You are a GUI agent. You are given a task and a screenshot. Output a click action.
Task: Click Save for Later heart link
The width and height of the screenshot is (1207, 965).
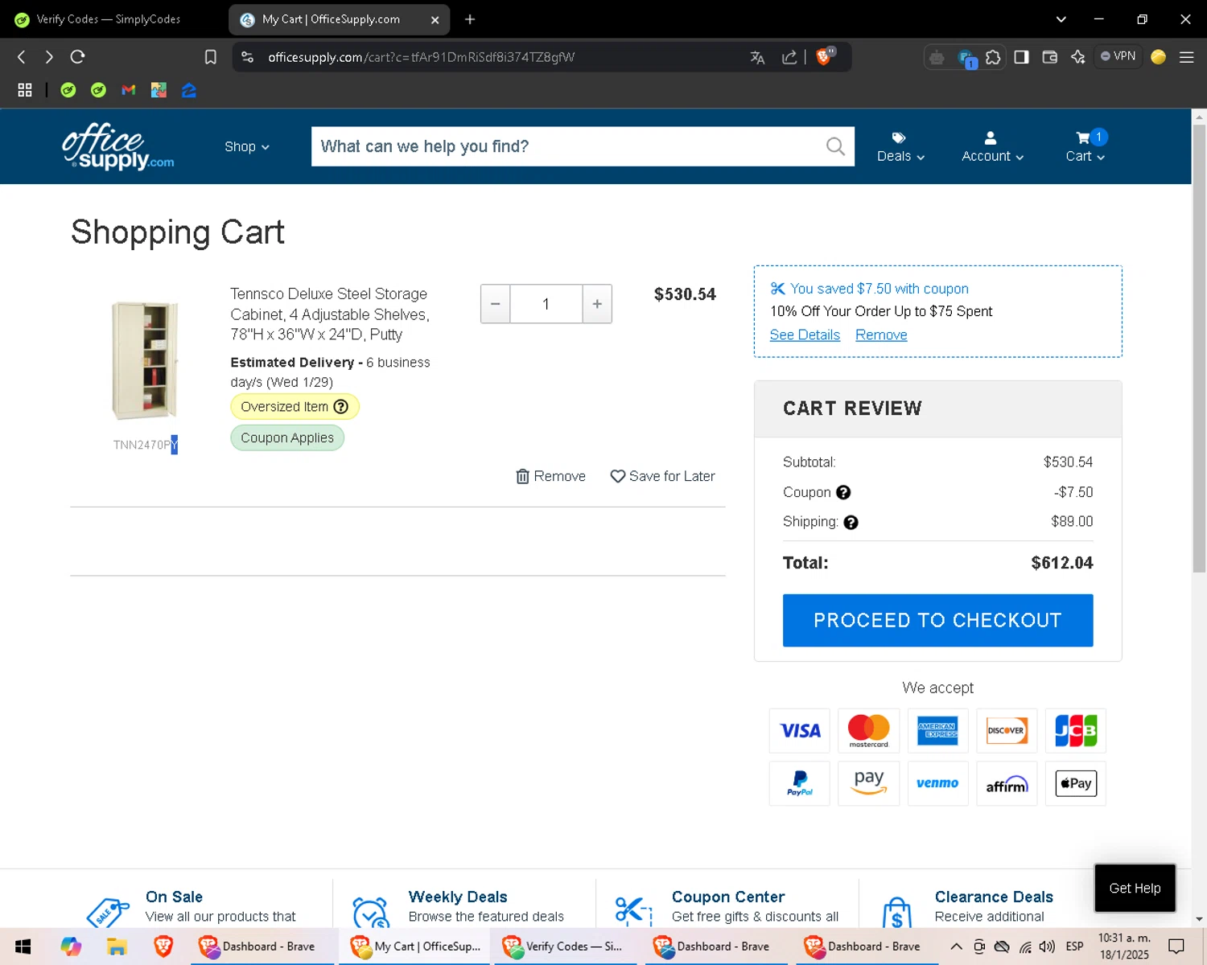(x=662, y=476)
